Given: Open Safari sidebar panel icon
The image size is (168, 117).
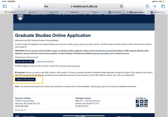Looking at the screenshot, I should pyautogui.click(x=5, y=6).
